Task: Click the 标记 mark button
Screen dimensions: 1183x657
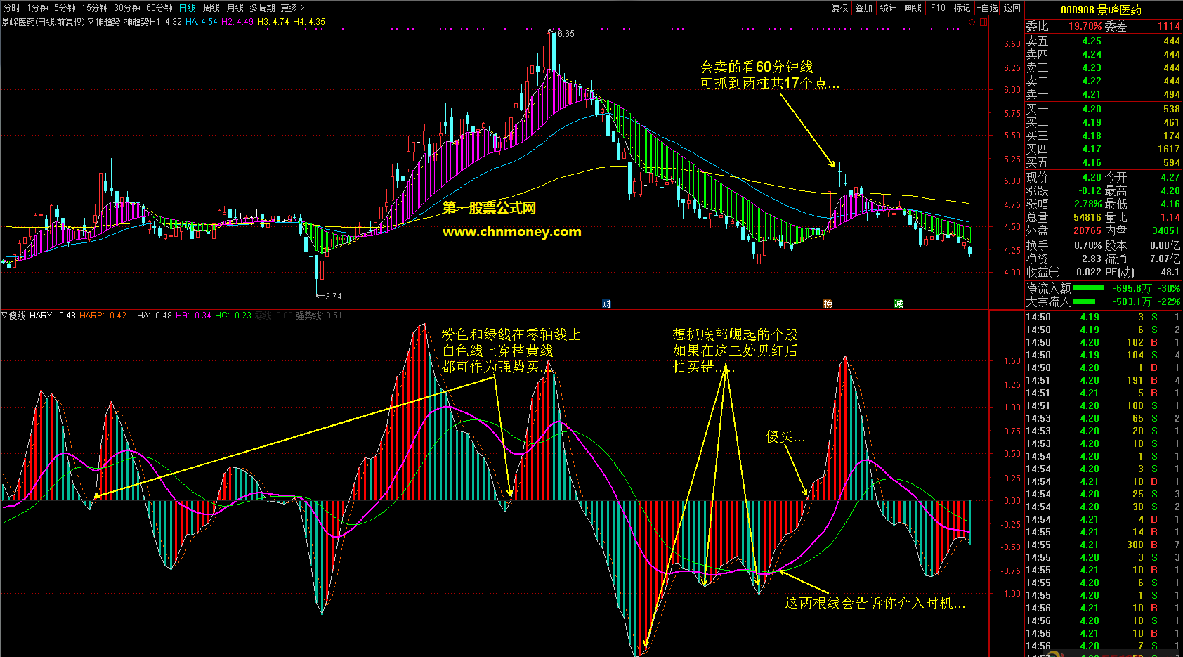Action: point(962,8)
